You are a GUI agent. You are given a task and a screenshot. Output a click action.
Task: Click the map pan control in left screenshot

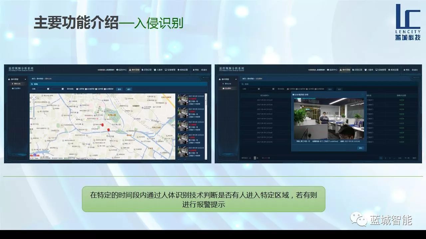coord(34,97)
